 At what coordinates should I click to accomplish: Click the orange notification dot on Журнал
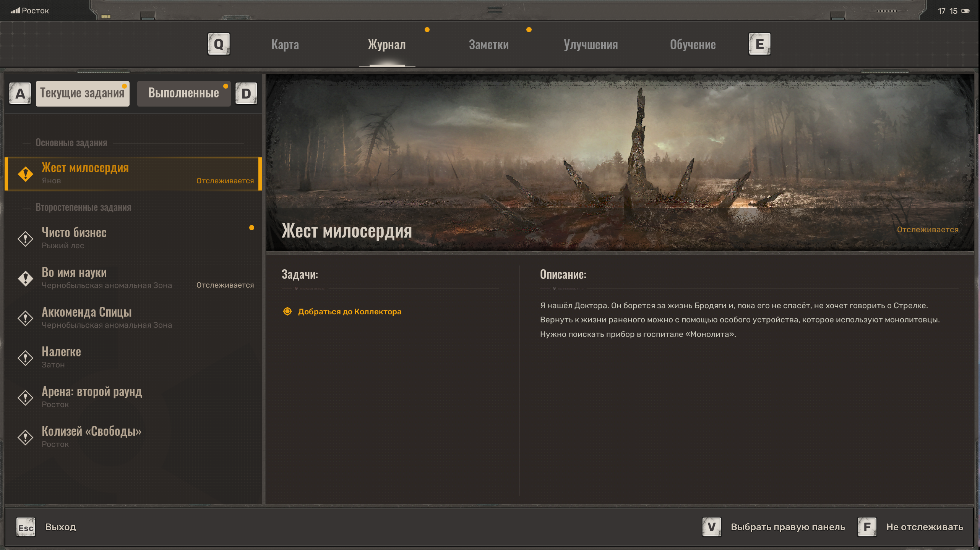(x=427, y=29)
